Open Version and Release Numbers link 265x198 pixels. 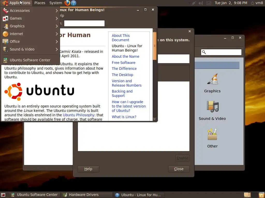127,83
